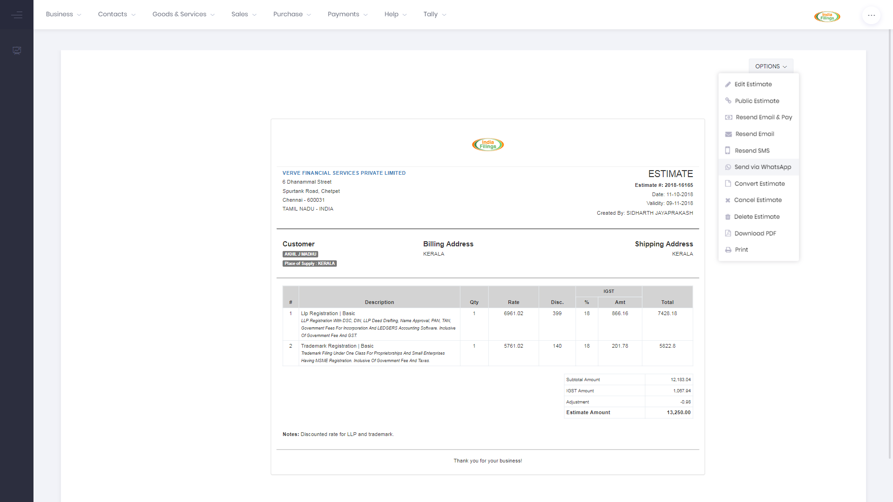893x502 pixels.
Task: Open the Tally menu in navigation bar
Action: pyautogui.click(x=434, y=14)
